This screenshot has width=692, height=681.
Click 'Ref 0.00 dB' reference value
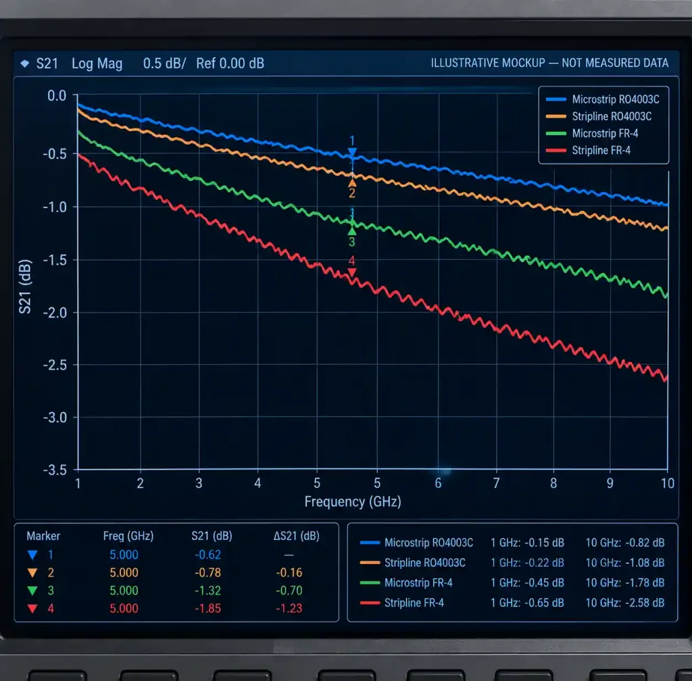click(230, 64)
